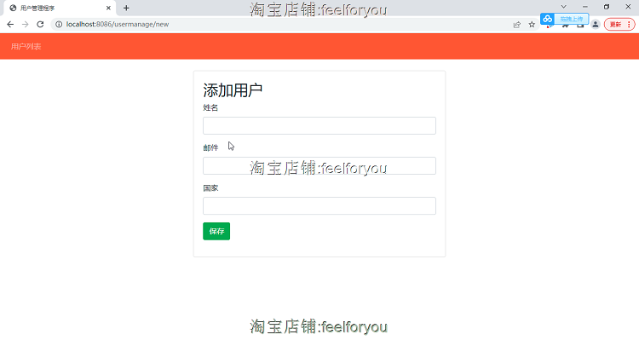Viewport: 639px width, 340px height.
Task: Click the 拖拽上传 upload label
Action: tap(572, 19)
